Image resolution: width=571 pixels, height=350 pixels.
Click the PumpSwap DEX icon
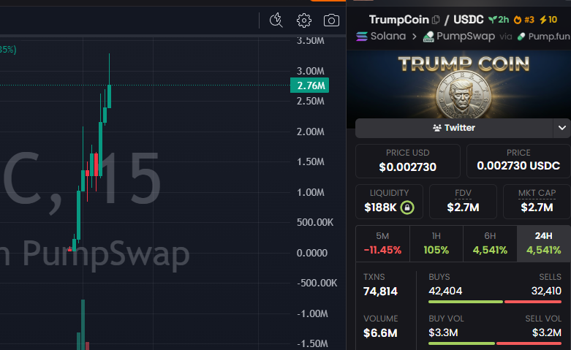pos(428,37)
